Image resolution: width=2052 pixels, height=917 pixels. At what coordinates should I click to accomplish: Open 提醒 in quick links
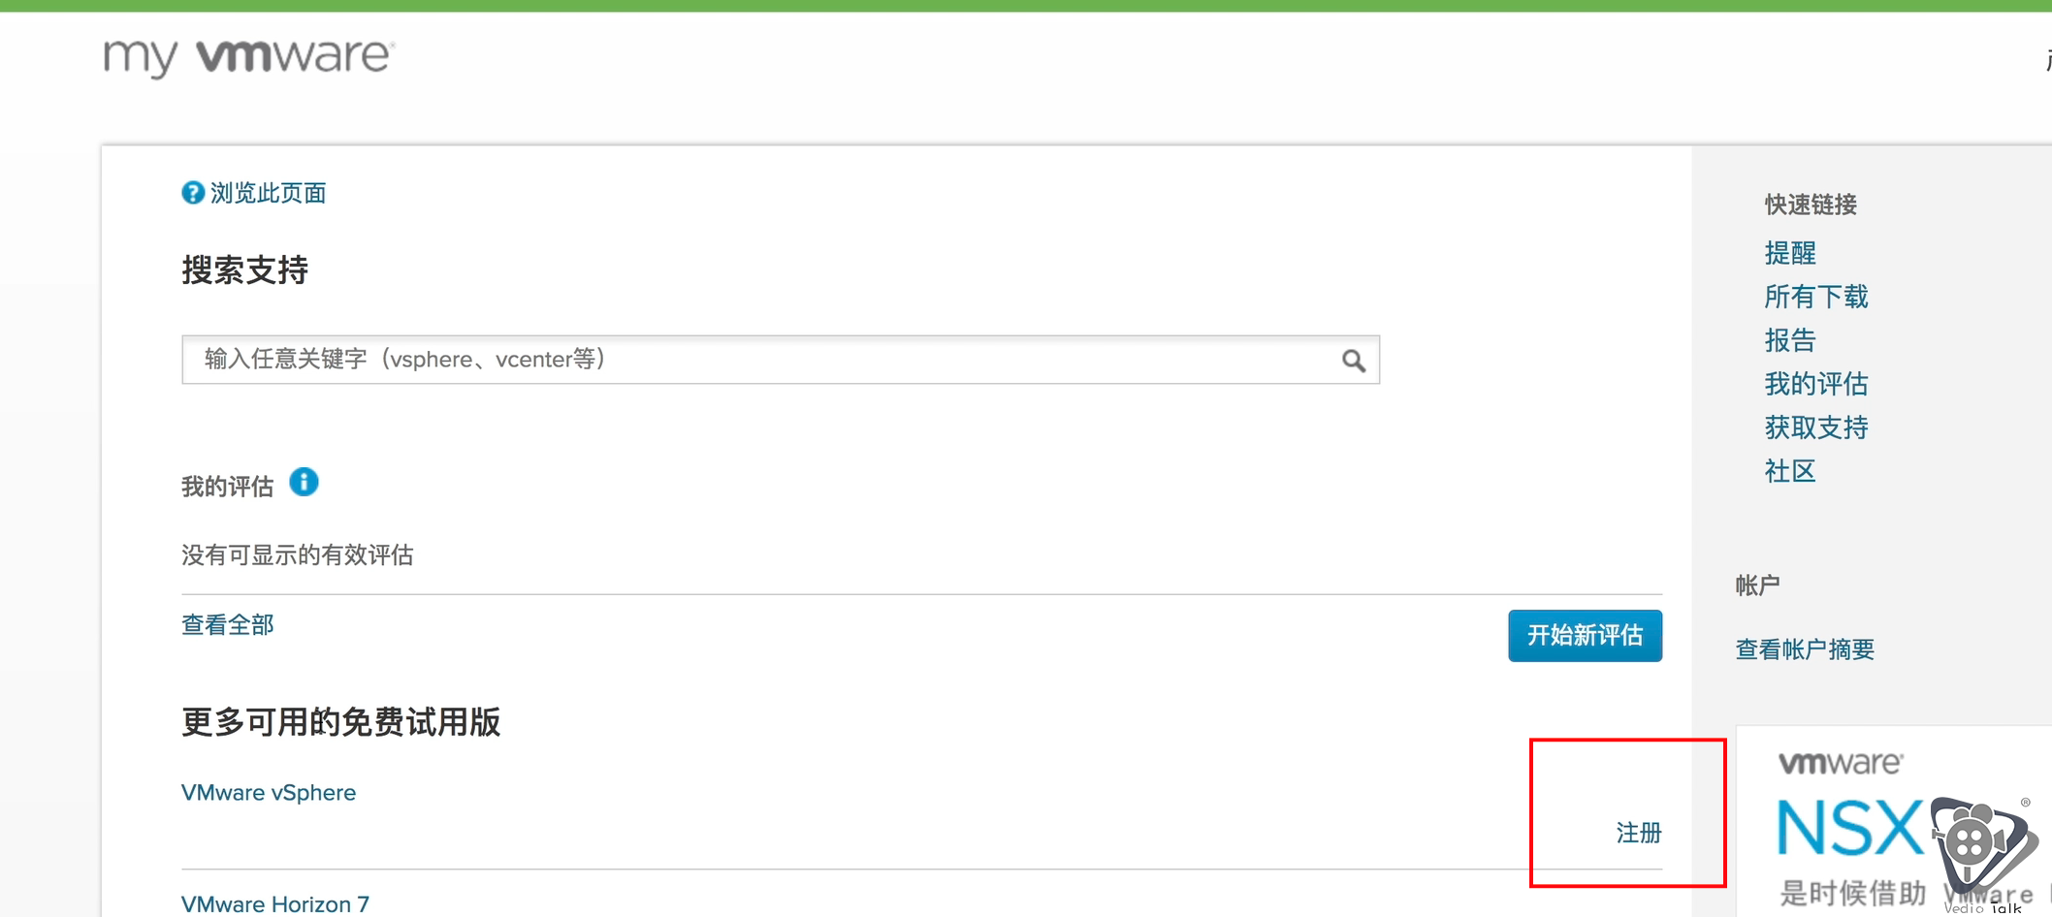[1790, 253]
